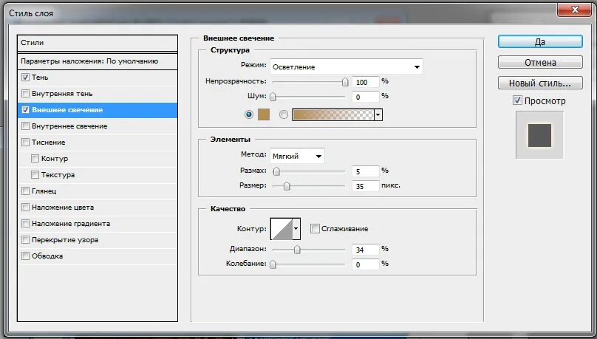597x339 pixels.
Task: Select the Внутренняя тень row label
Action: 62,94
